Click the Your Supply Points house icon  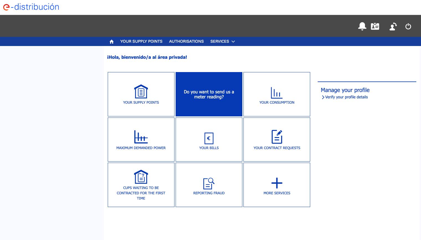141,91
